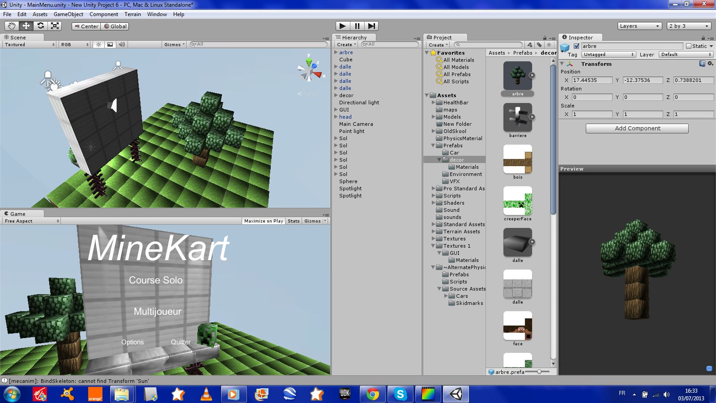This screenshot has width=716, height=403.
Task: Open Google Chrome from the taskbar
Action: coord(372,394)
